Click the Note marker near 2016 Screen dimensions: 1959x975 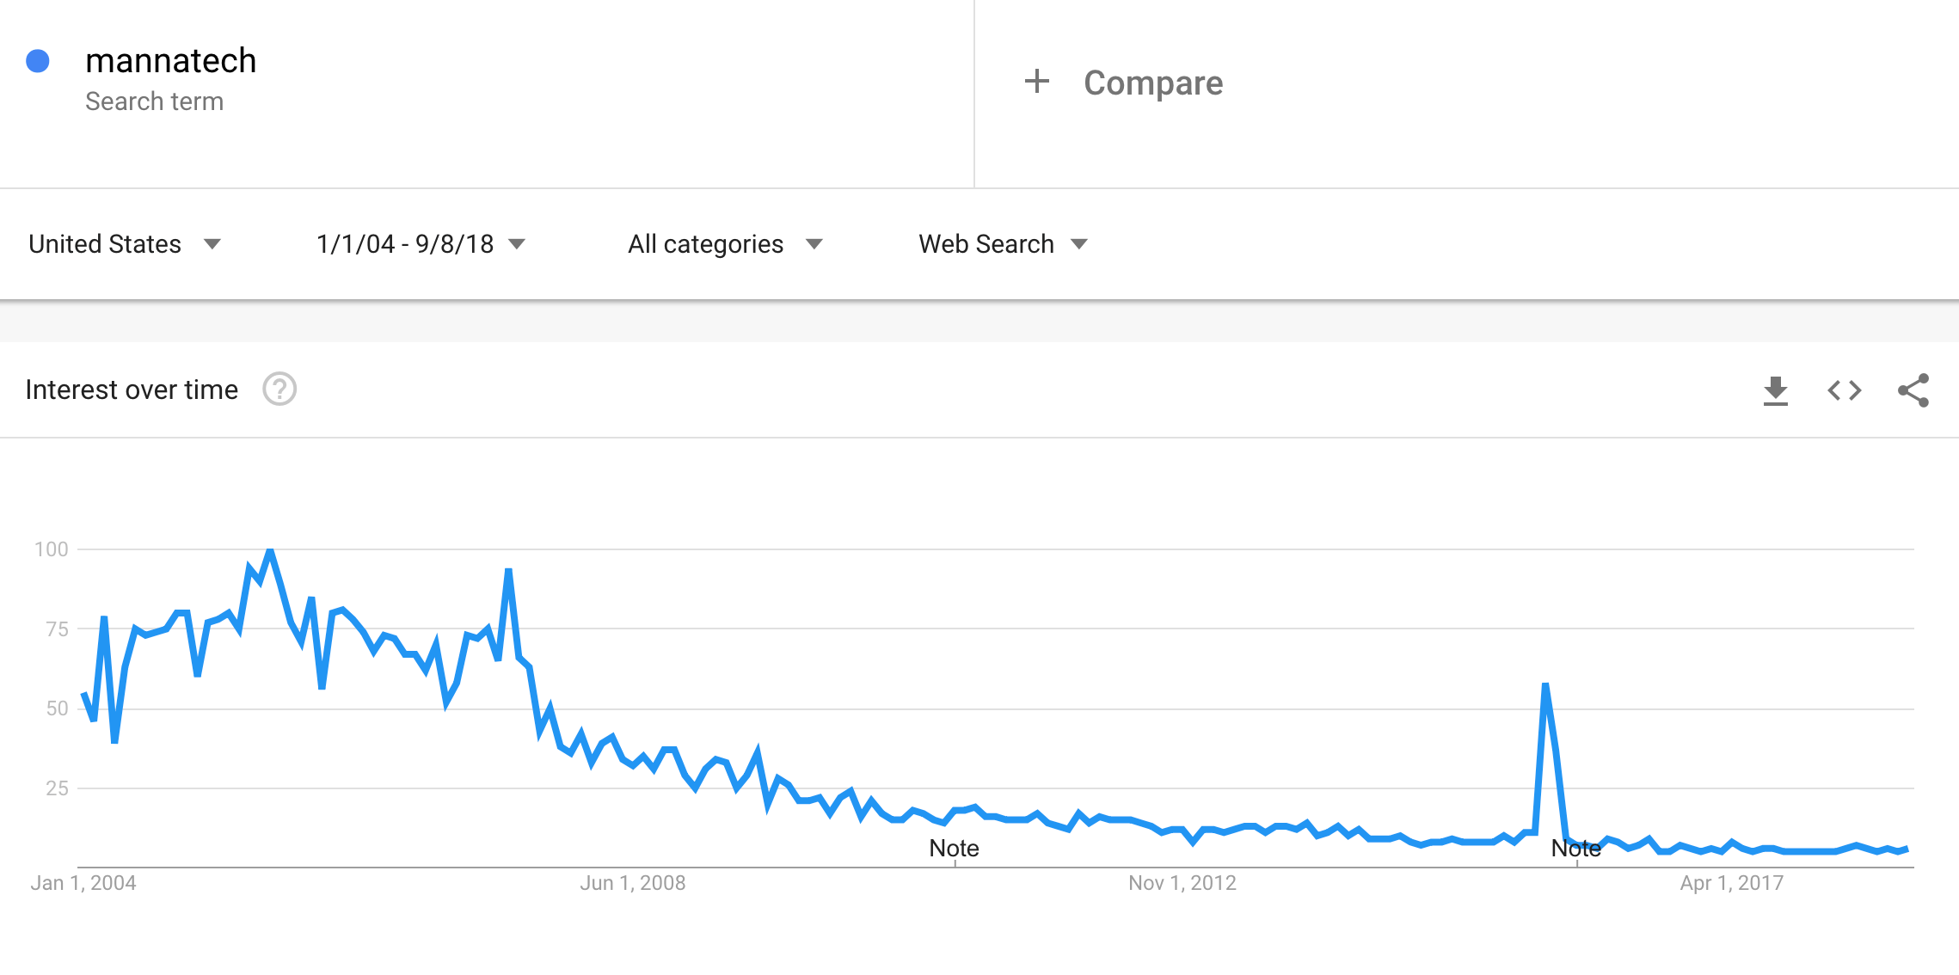click(1575, 849)
